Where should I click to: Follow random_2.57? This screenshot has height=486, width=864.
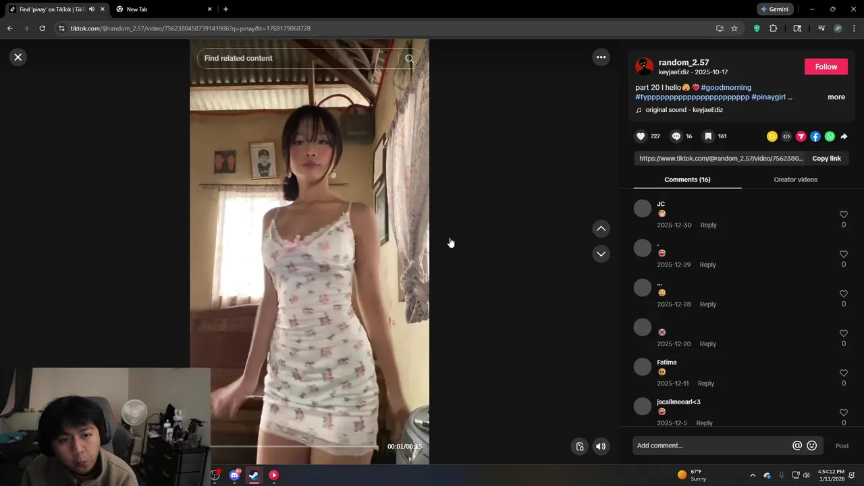point(826,66)
